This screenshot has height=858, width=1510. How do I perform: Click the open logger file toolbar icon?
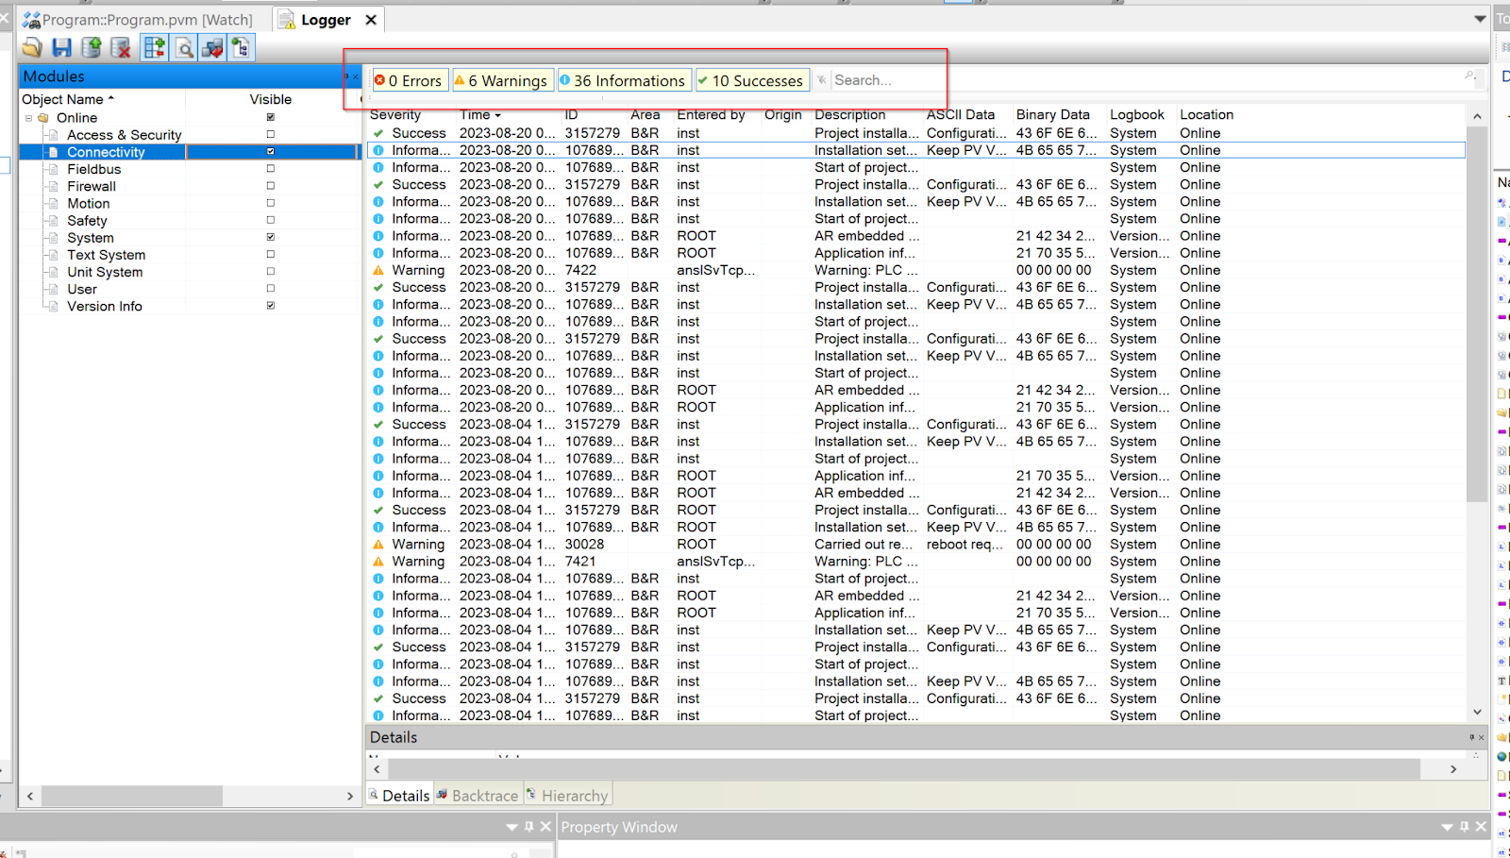tap(32, 48)
